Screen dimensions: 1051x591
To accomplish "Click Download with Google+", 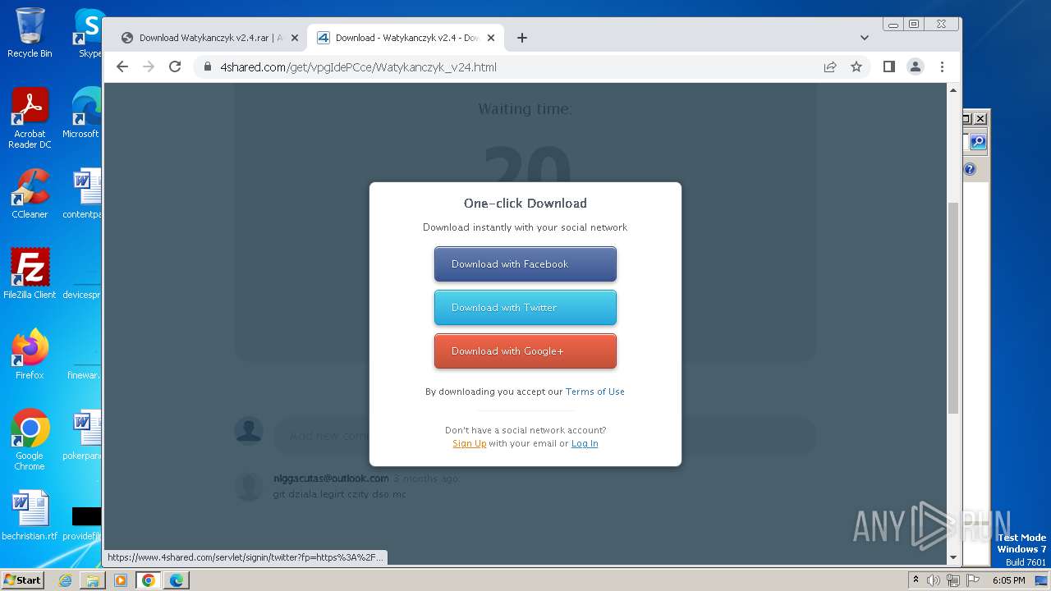I will (x=525, y=351).
